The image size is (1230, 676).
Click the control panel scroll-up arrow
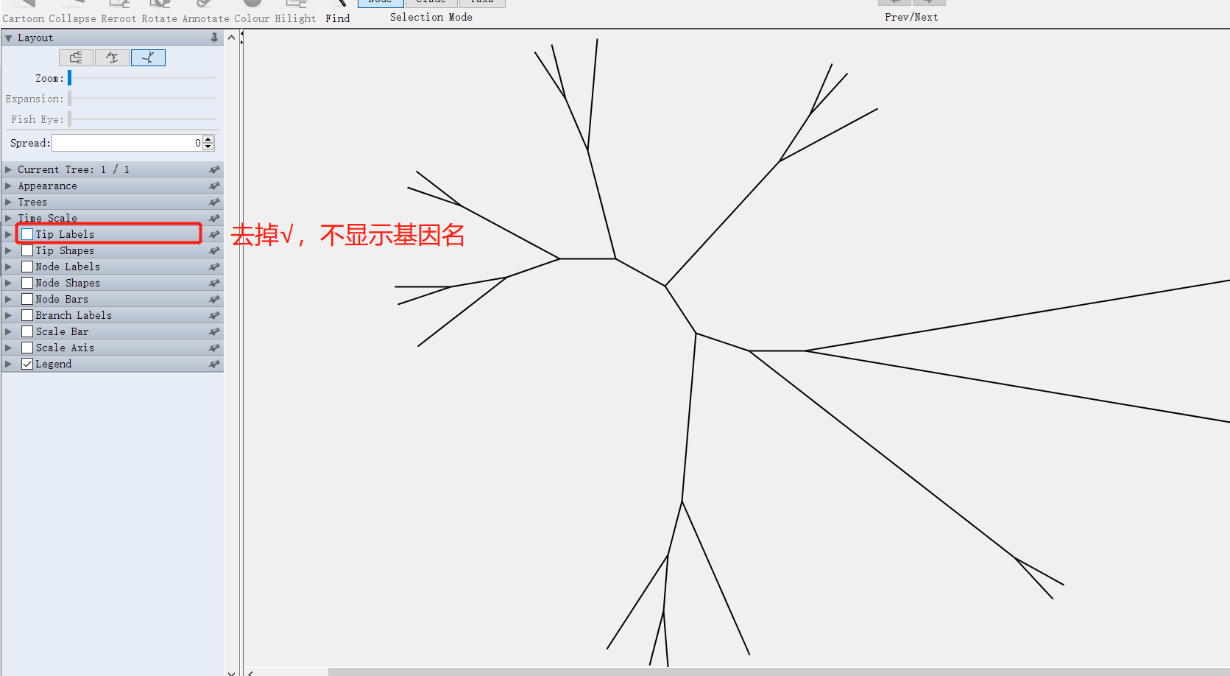click(232, 38)
